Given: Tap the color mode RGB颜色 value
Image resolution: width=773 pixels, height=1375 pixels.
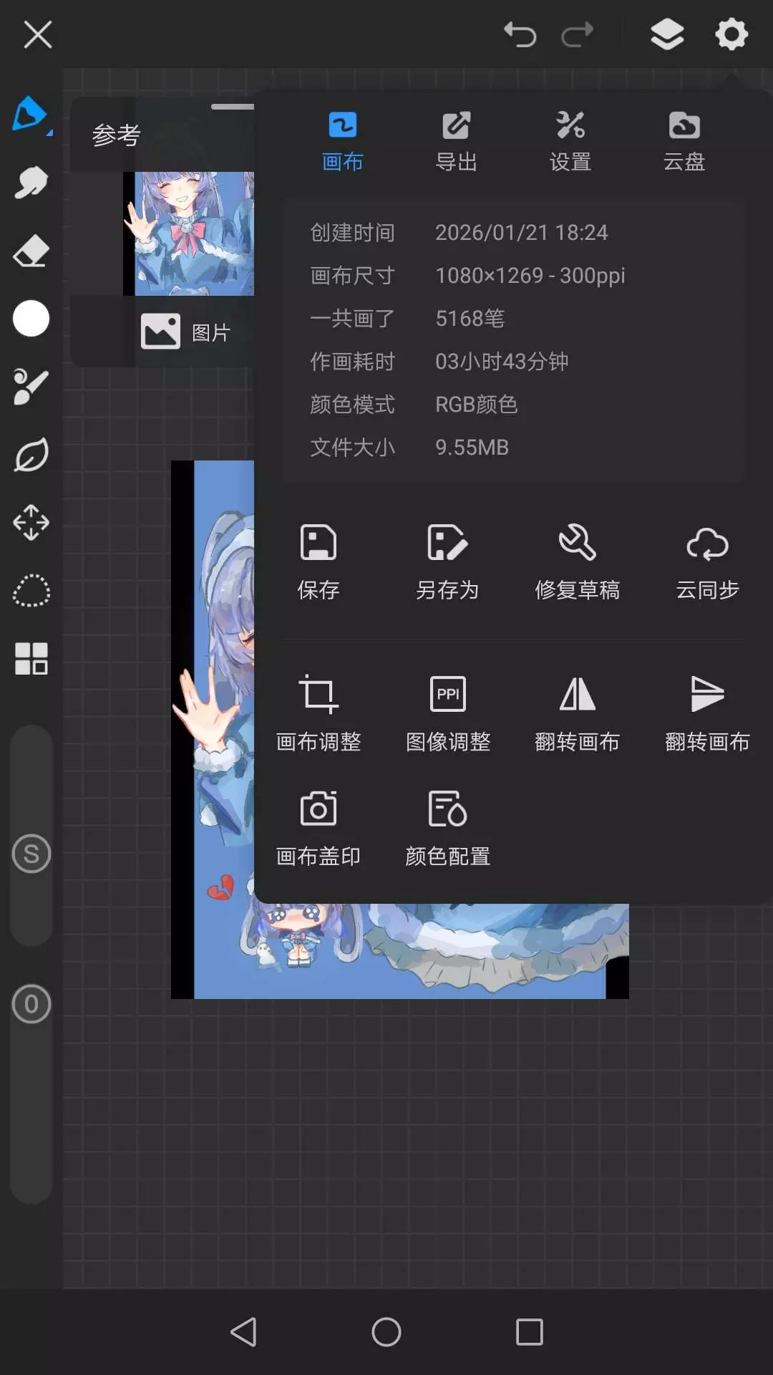Looking at the screenshot, I should (476, 405).
